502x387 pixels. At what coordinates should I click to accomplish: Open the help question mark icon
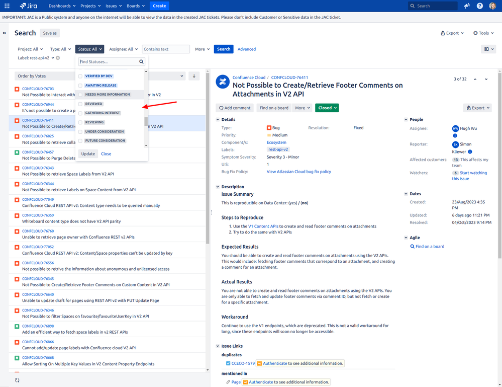tap(479, 6)
